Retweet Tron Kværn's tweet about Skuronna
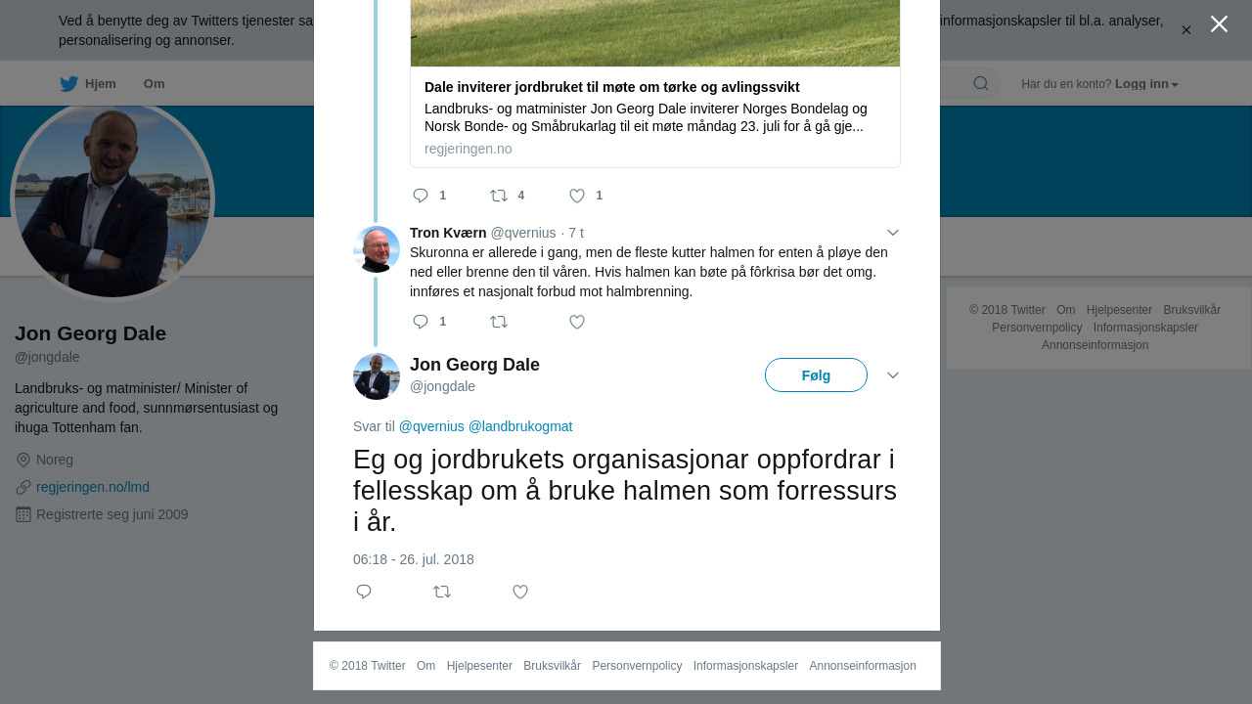Viewport: 1252px width, 704px height. (499, 322)
